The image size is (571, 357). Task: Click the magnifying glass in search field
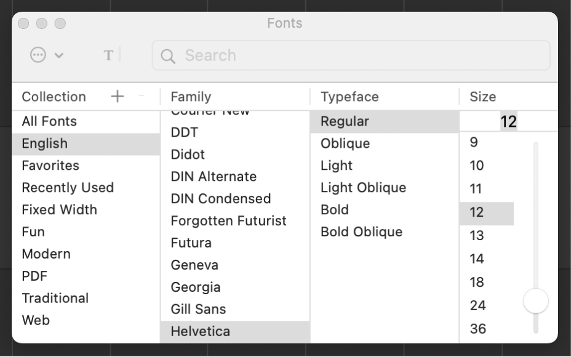[x=167, y=55]
